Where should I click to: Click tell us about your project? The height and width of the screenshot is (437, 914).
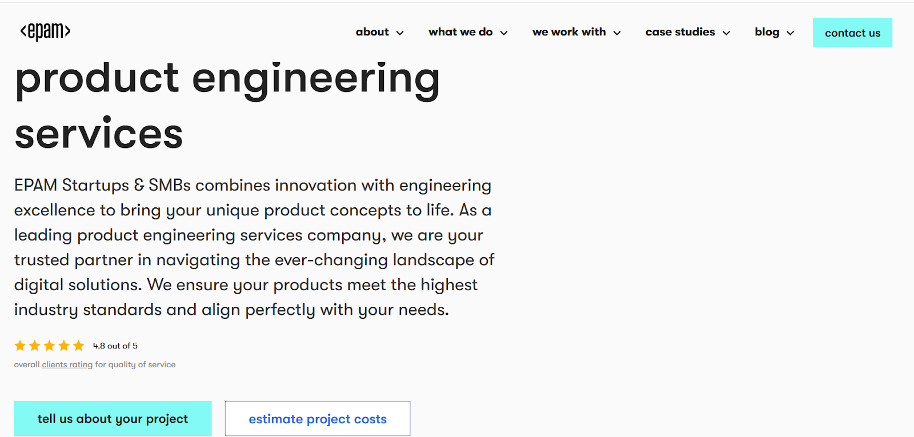pyautogui.click(x=113, y=418)
